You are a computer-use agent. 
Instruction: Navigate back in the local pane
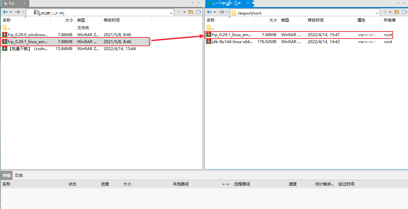pos(5,12)
